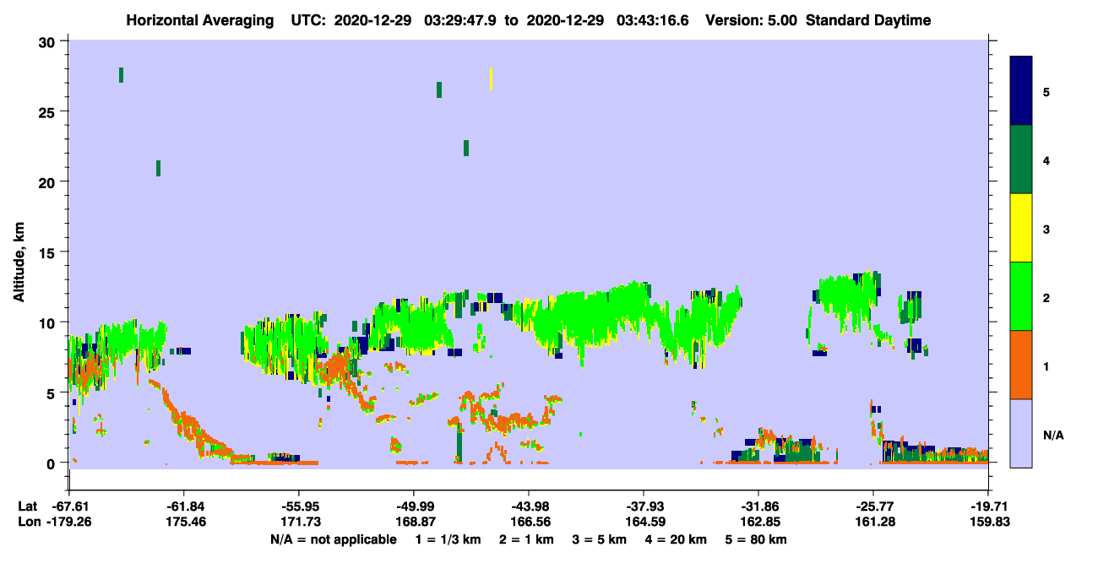
Task: Click the '4 = 20 km' caption
Action: coord(675,539)
